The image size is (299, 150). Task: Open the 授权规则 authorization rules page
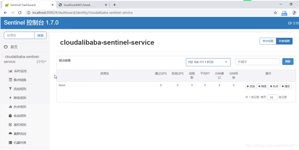[17, 125]
